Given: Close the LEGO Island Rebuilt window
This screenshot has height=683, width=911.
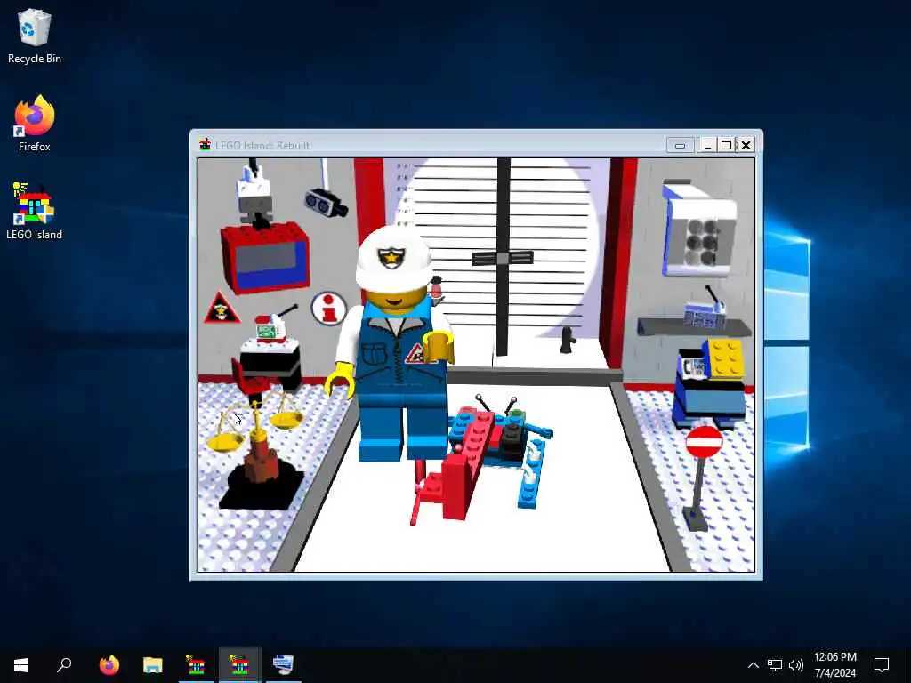Looking at the screenshot, I should click(x=746, y=145).
